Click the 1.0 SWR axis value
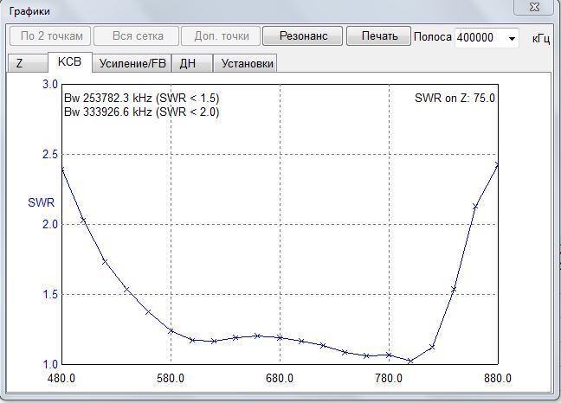This screenshot has width=561, height=403. pos(50,364)
